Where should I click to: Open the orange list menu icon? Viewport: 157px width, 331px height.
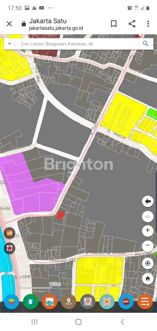(145, 302)
